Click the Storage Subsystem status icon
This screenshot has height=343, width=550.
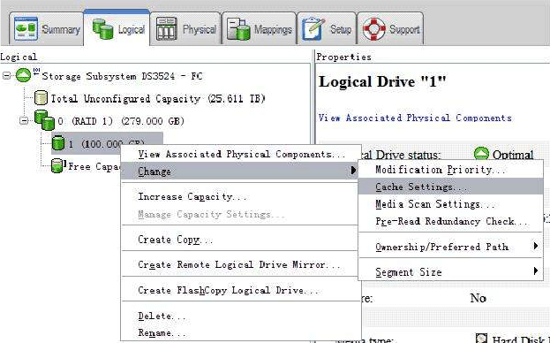click(x=24, y=75)
